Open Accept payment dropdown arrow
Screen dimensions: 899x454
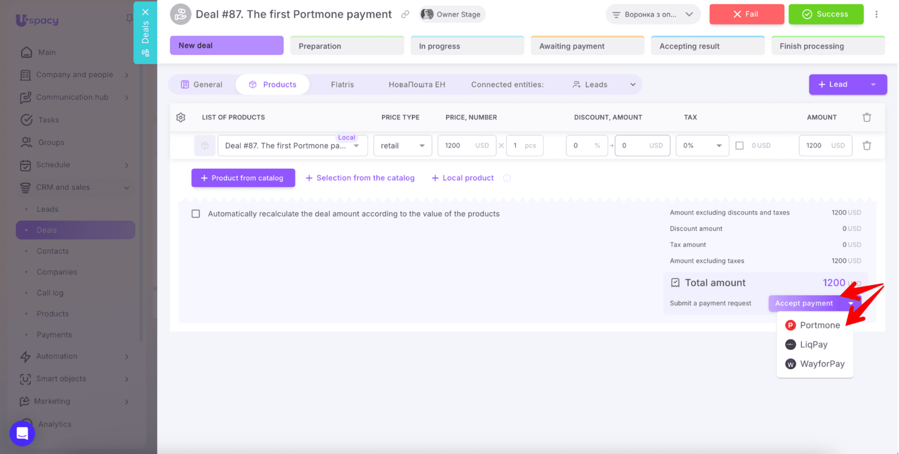coord(850,303)
